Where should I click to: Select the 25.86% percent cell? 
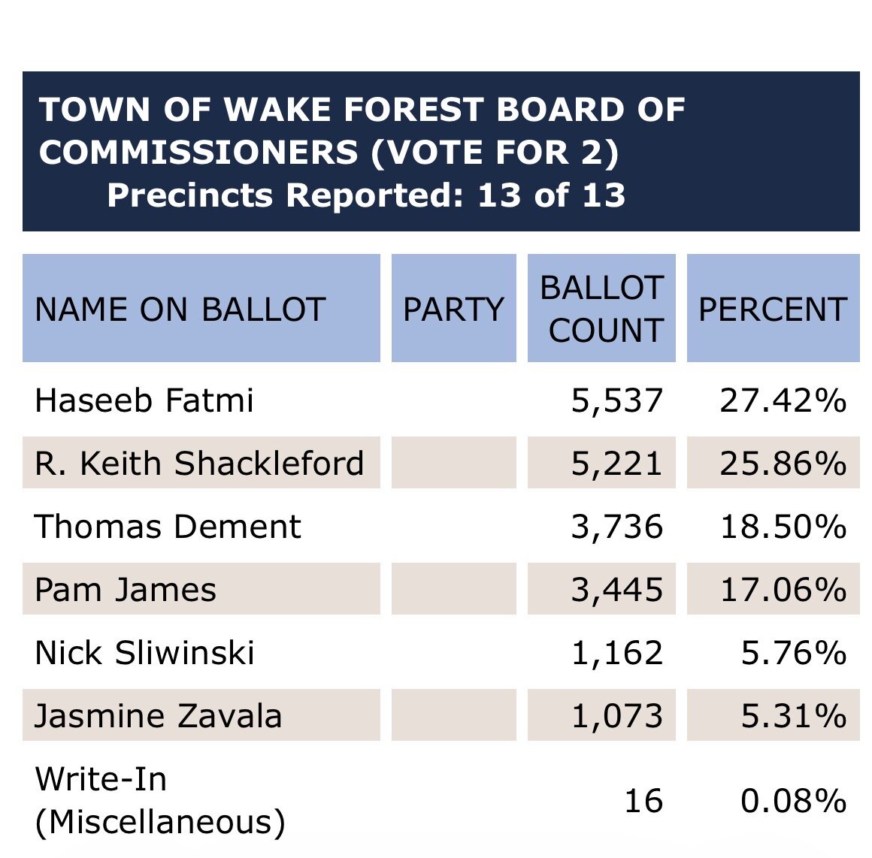(x=783, y=464)
